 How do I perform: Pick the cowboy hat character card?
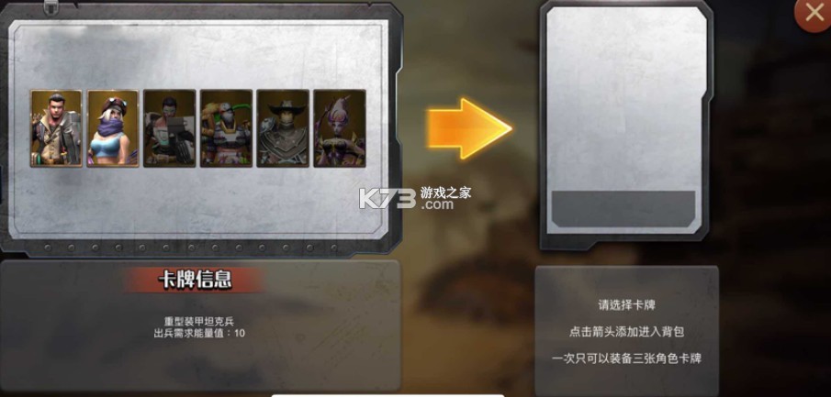coord(283,128)
